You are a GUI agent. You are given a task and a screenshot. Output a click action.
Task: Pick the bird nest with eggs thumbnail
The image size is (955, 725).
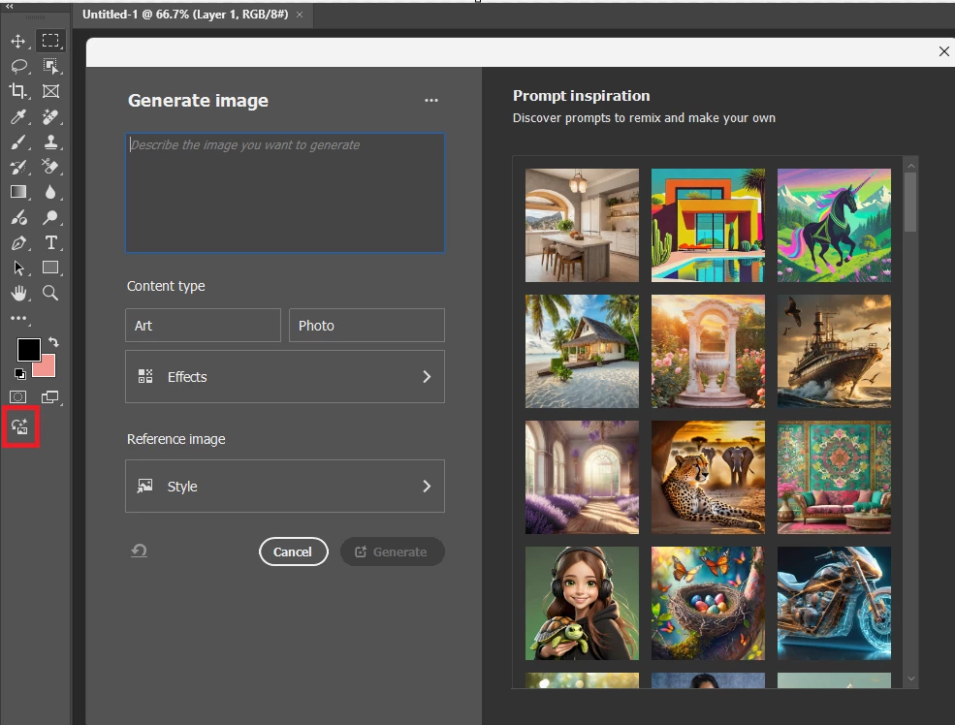point(709,603)
